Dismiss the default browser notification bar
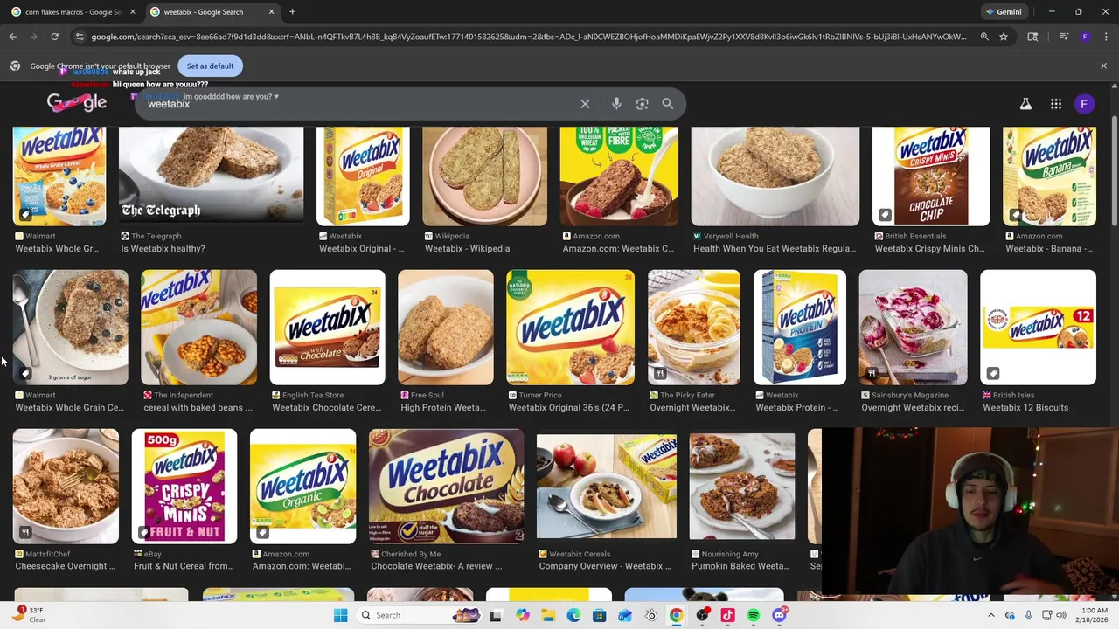Viewport: 1119px width, 629px height. coord(1103,66)
